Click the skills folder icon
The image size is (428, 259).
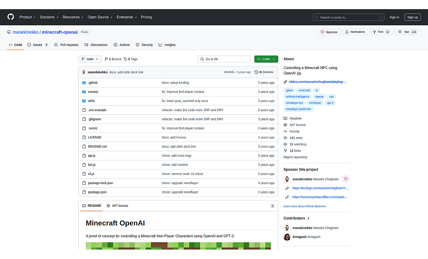84,101
